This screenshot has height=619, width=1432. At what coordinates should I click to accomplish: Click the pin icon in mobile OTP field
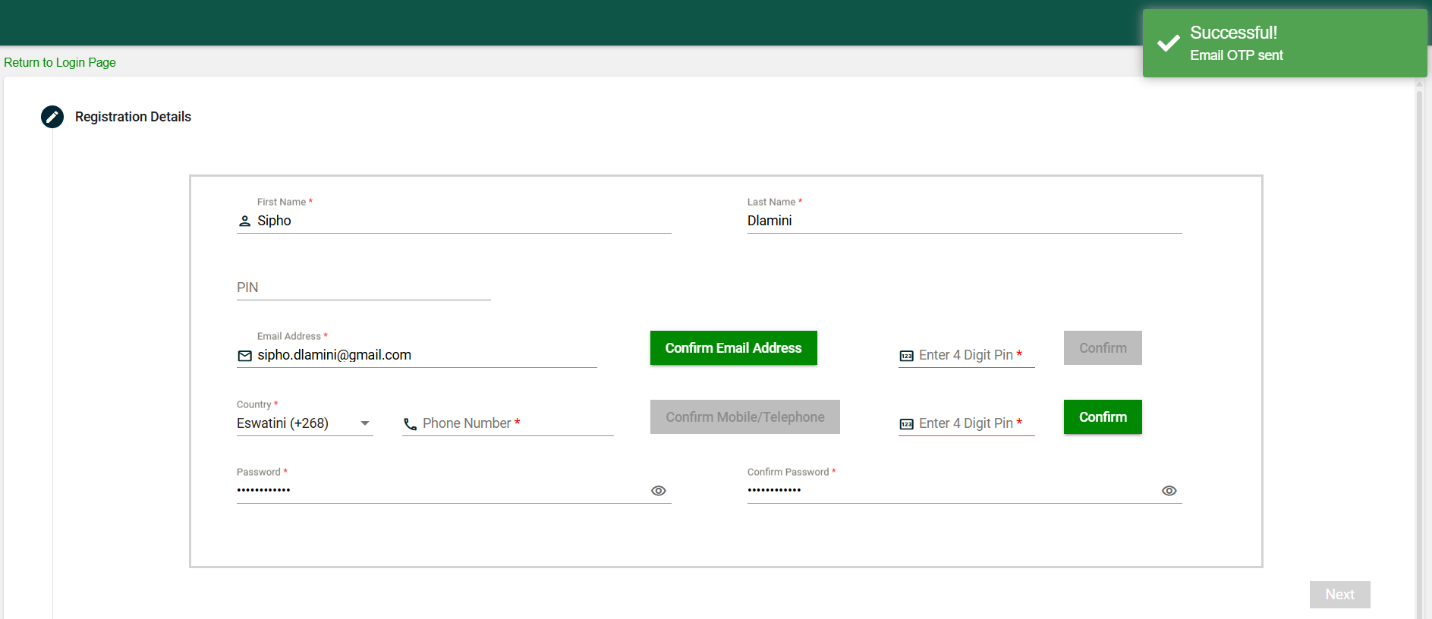click(x=906, y=424)
